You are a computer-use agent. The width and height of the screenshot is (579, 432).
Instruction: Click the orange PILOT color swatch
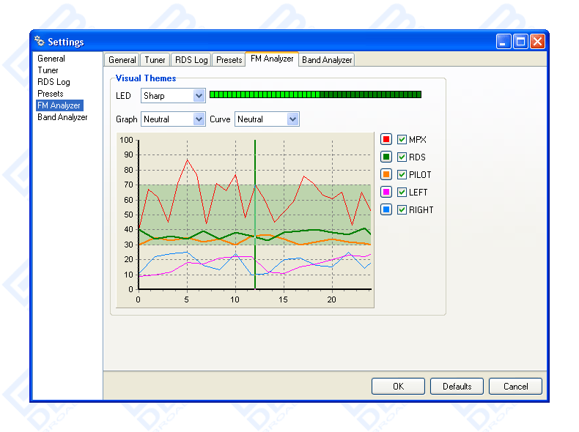386,175
